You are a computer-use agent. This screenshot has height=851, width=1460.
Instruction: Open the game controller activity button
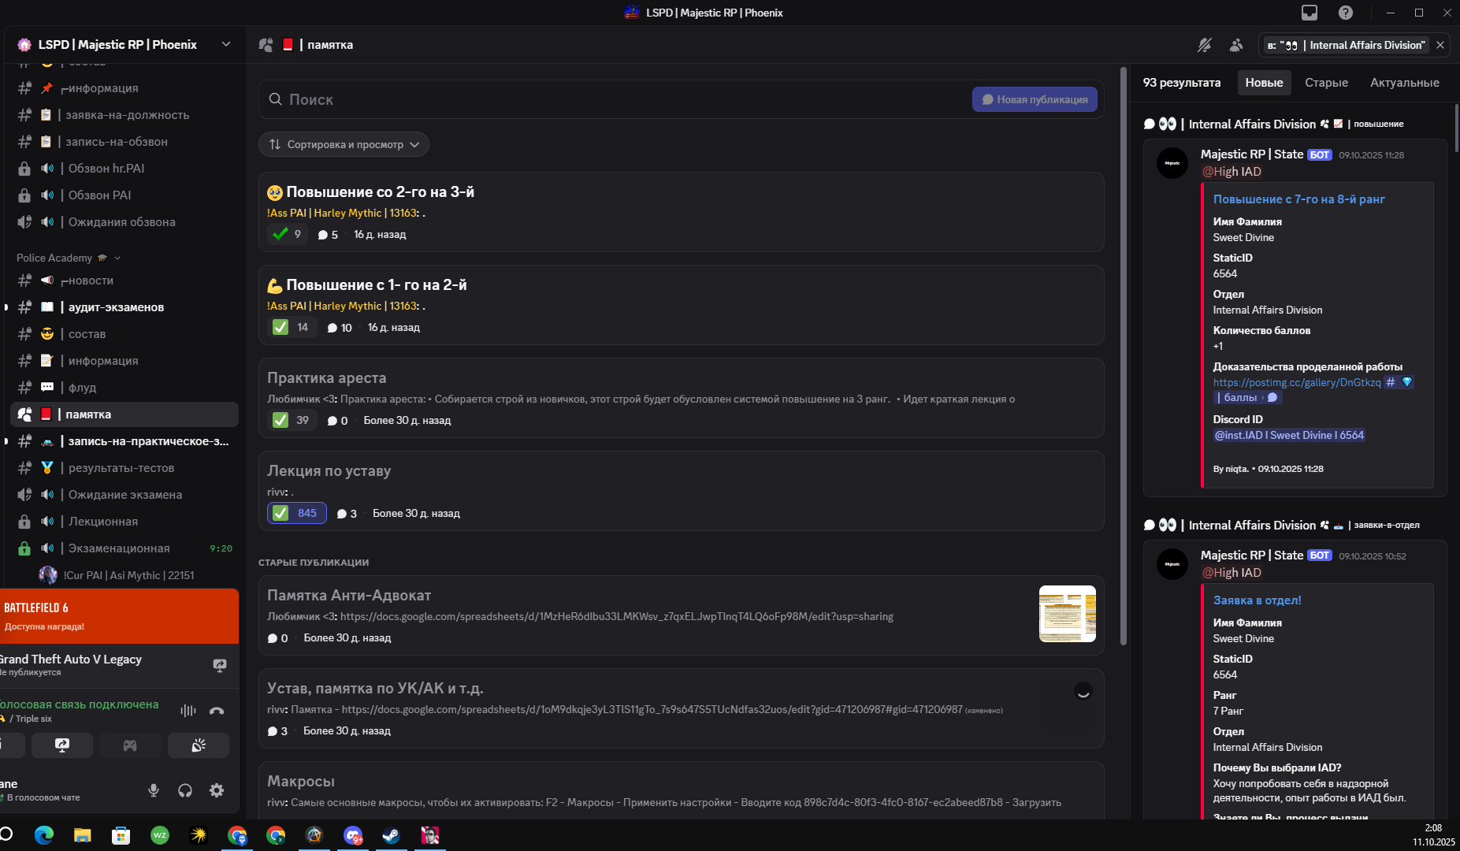(130, 745)
